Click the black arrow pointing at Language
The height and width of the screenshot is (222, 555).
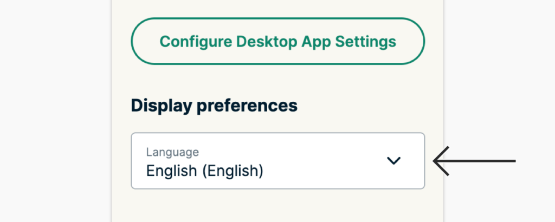474,161
